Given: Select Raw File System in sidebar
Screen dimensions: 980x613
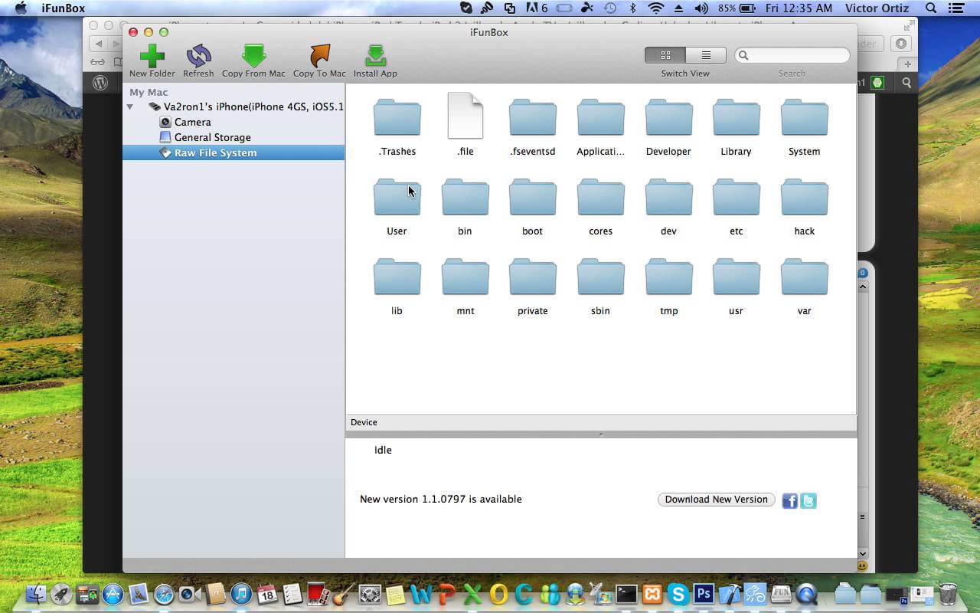Looking at the screenshot, I should click(234, 152).
